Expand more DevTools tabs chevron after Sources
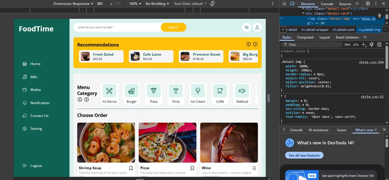Image resolution: width=389 pixels, height=180 pixels. coord(357,4)
